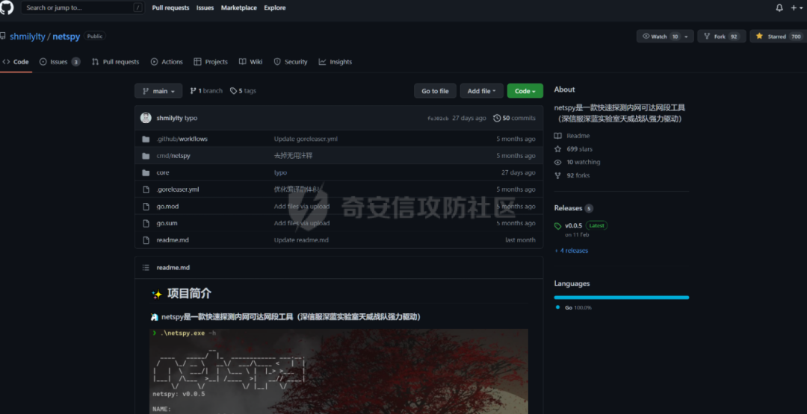Screen dimensions: 807x414
Task: Open the v0.0.5 Latest release
Action: pyautogui.click(x=586, y=225)
